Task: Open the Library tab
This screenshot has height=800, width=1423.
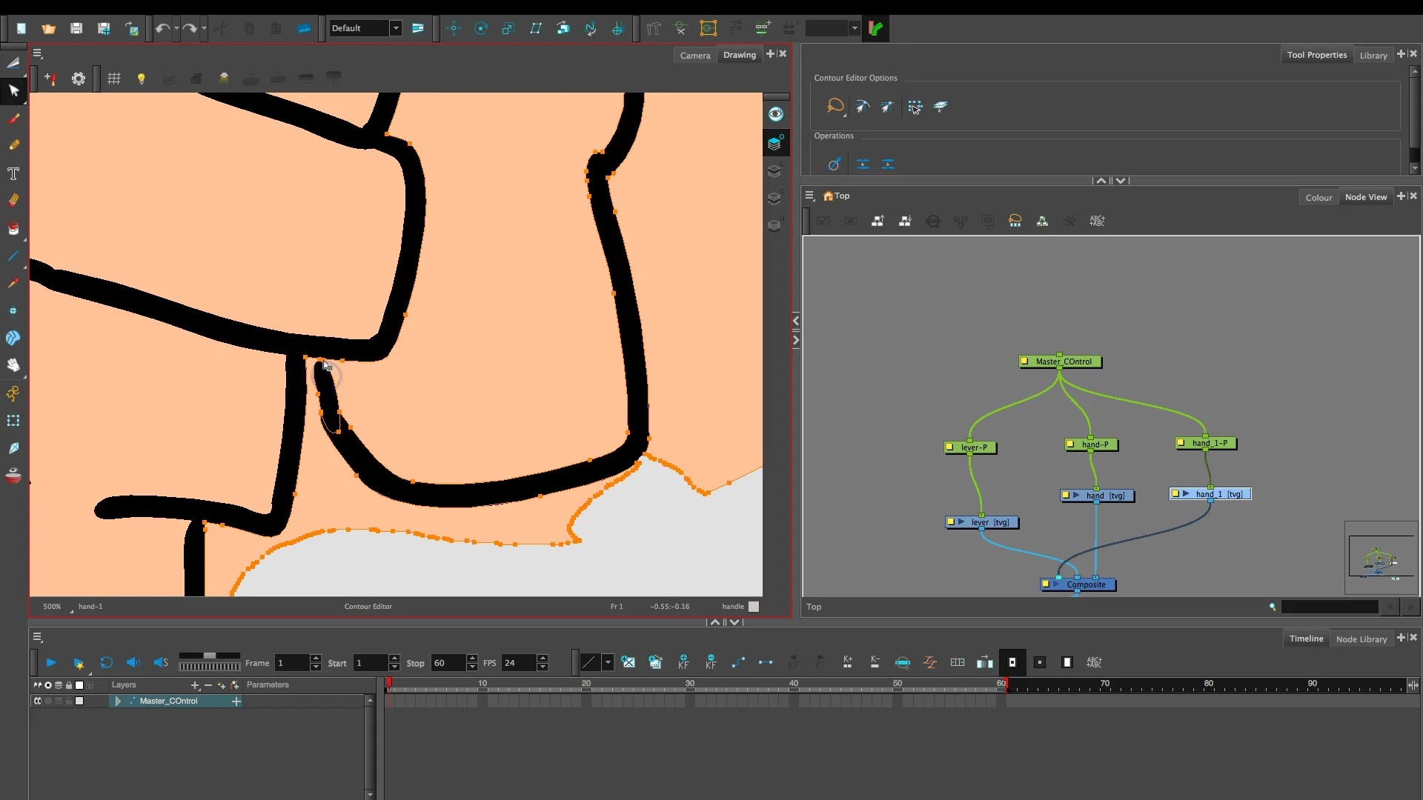Action: point(1373,55)
